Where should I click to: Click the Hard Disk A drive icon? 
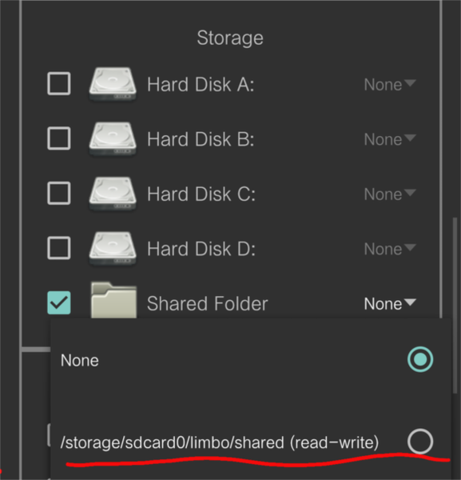(113, 84)
